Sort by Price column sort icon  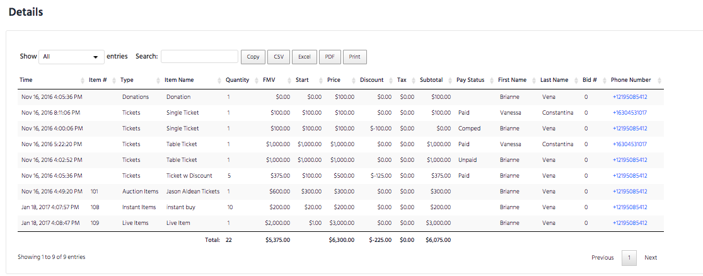pyautogui.click(x=354, y=80)
